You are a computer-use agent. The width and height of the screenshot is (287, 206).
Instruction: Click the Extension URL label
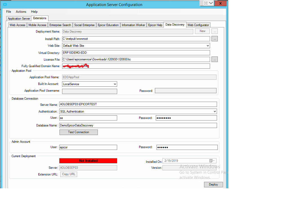click(48, 175)
